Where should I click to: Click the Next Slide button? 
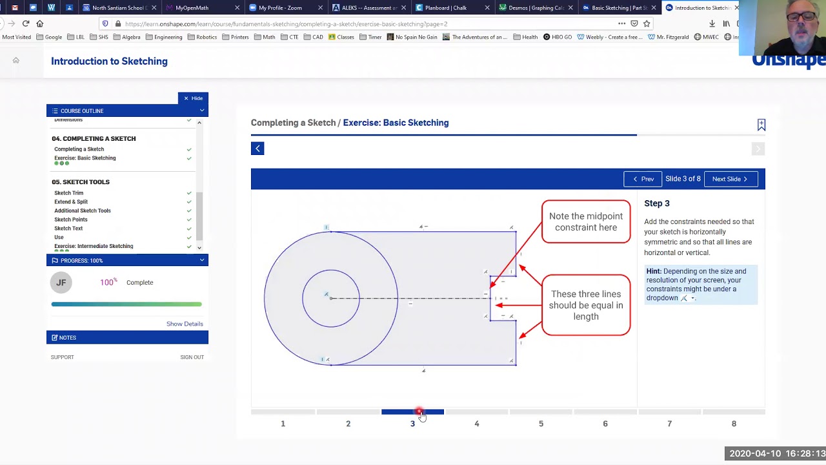[730, 179]
